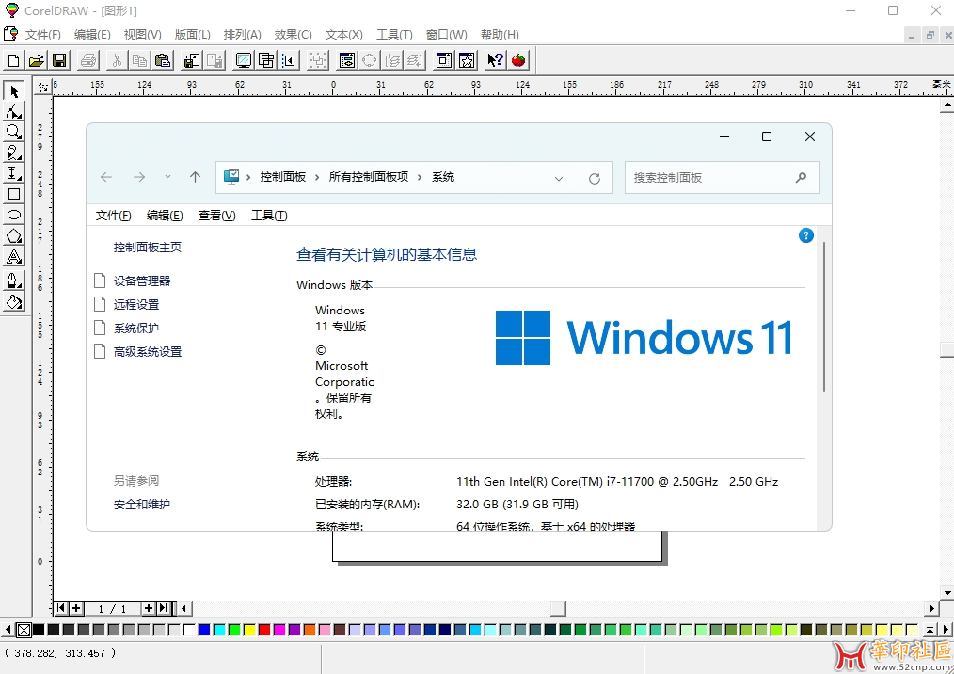The image size is (954, 674).
Task: Click 系统保护 link in sidebar
Action: (x=136, y=329)
